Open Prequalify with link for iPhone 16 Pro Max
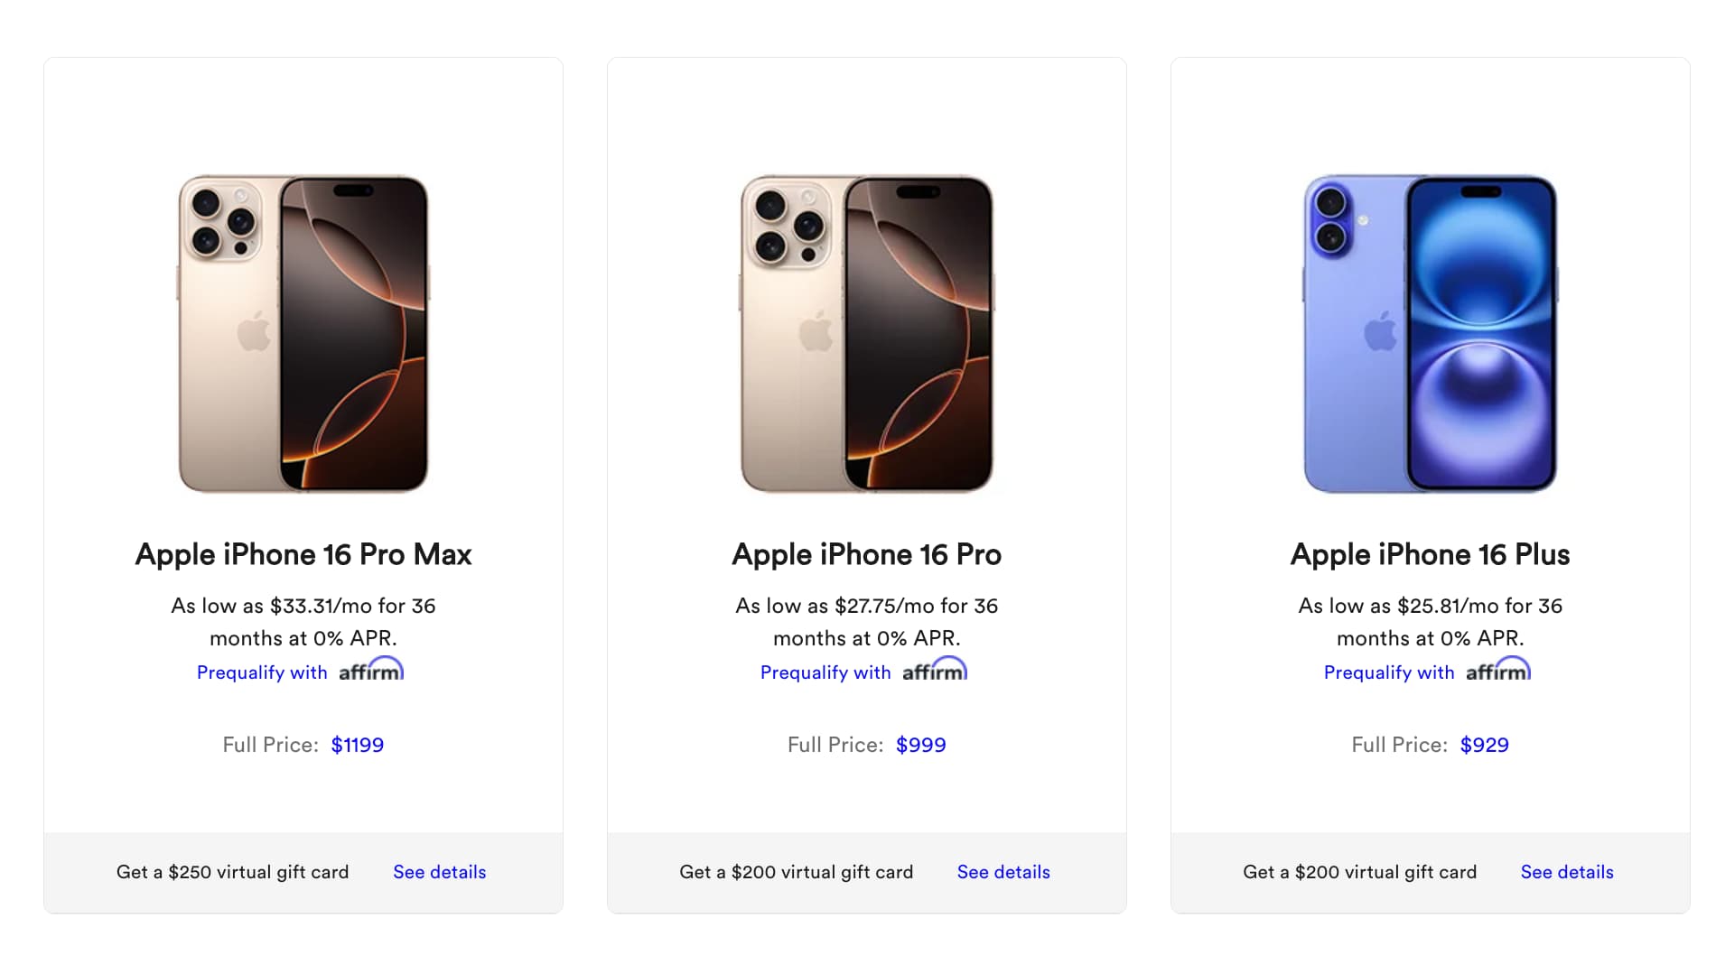 [262, 672]
